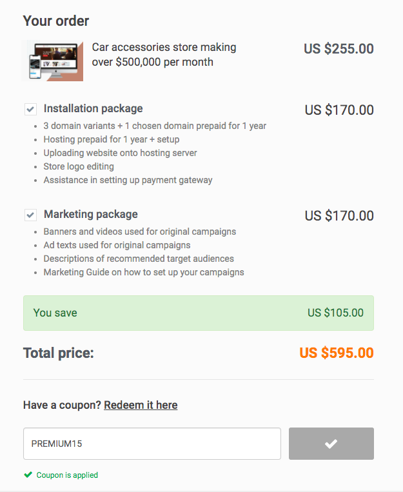Screen dimensions: 403x492
Task: Click the Marketing package US $170.00 price
Action: (339, 216)
